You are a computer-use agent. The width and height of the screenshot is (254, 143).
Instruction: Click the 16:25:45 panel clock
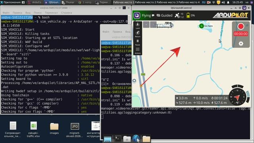click(237, 2)
